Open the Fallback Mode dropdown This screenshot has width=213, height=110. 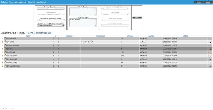[x=115, y=14]
